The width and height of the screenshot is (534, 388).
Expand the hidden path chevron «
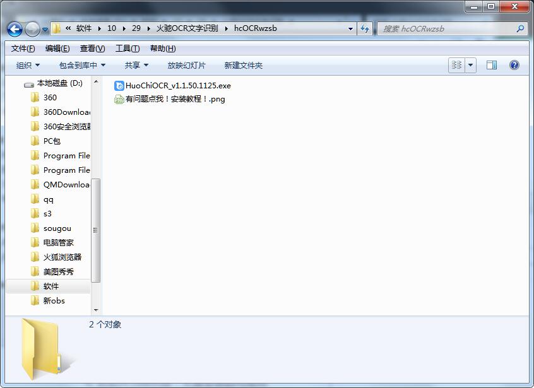tap(68, 28)
